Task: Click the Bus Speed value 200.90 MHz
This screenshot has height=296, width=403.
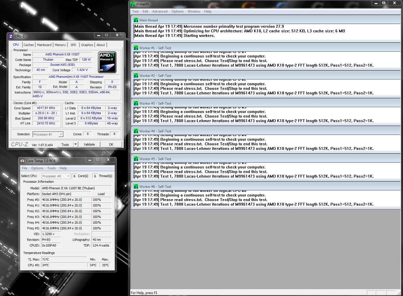Action: pyautogui.click(x=46, y=118)
